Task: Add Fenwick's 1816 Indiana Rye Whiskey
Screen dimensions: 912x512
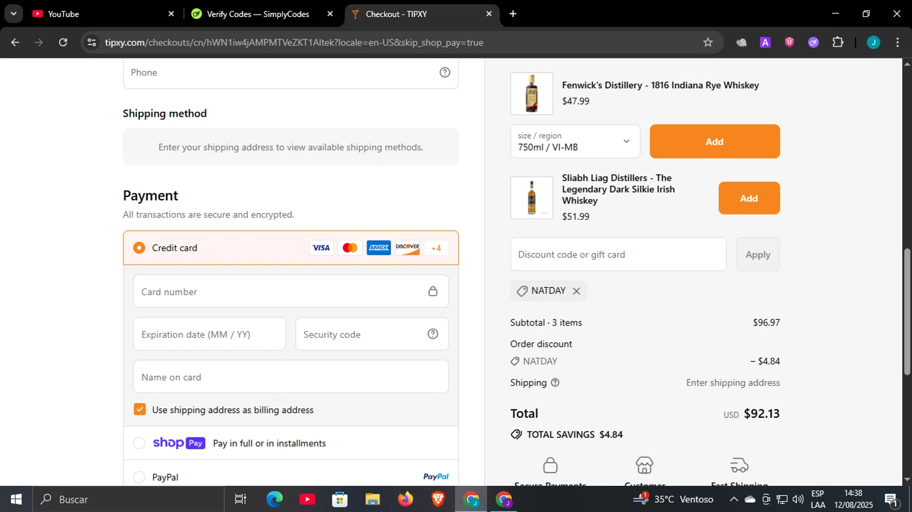Action: click(714, 142)
